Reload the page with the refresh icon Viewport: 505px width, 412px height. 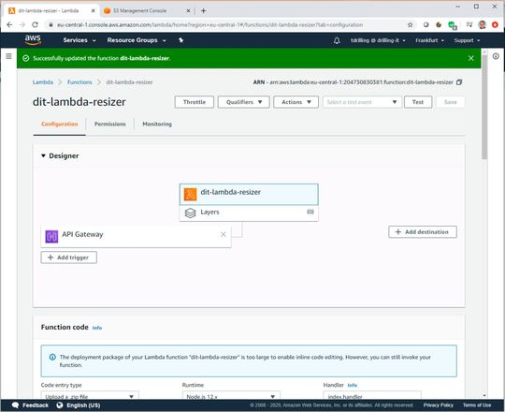36,25
